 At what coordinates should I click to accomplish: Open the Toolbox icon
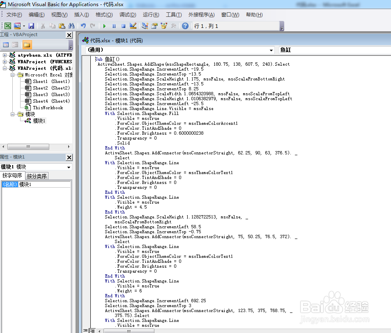[x=173, y=26]
